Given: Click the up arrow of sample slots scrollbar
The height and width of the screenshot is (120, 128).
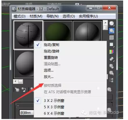Looking at the screenshot, I should pyautogui.click(x=105, y=23).
